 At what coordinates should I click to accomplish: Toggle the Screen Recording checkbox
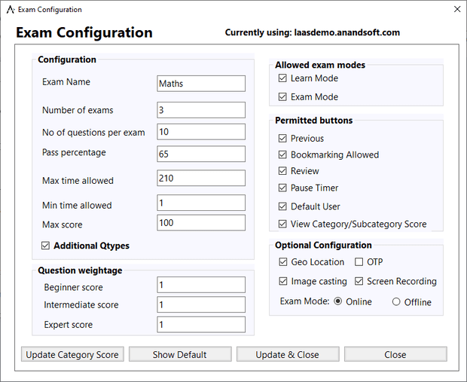[359, 281]
